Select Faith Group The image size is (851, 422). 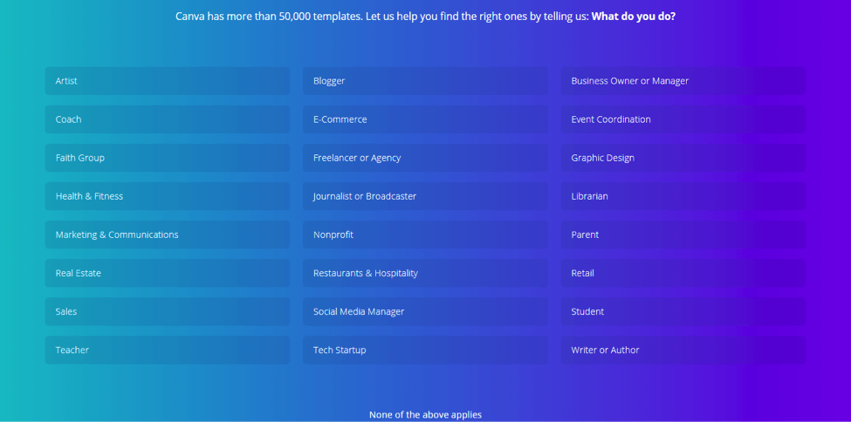tap(168, 158)
